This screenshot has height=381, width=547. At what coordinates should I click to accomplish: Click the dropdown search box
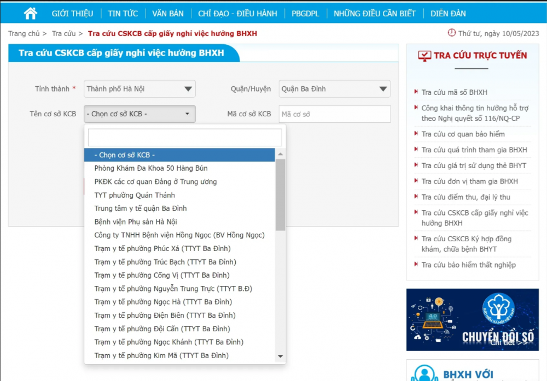[184, 137]
